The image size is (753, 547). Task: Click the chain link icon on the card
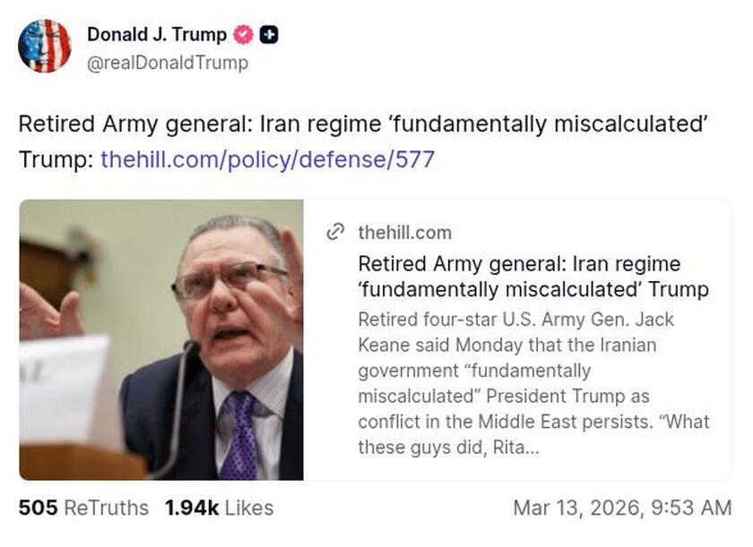pyautogui.click(x=336, y=232)
